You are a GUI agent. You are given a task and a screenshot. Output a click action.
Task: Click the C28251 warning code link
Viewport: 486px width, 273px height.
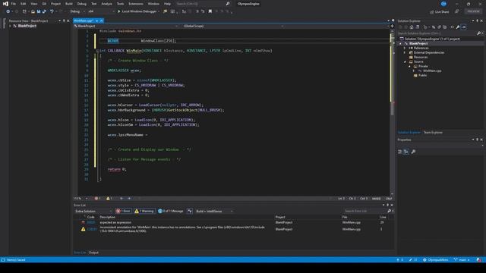pyautogui.click(x=92, y=229)
